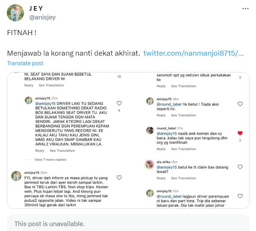Click Translate post link

(x=25, y=63)
